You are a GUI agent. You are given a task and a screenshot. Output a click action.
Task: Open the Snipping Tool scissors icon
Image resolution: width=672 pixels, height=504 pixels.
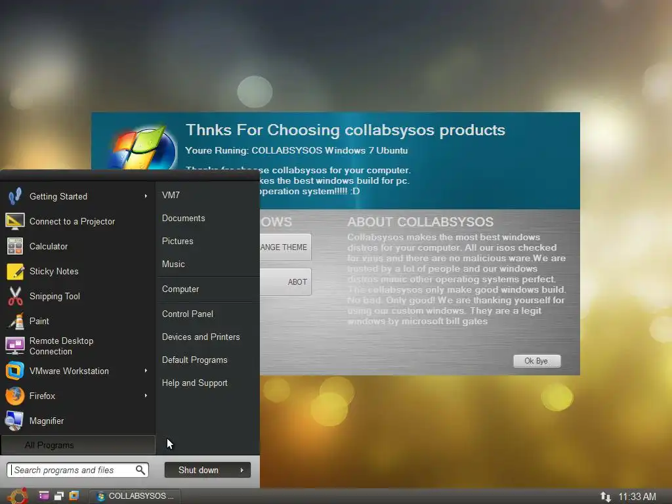click(16, 296)
